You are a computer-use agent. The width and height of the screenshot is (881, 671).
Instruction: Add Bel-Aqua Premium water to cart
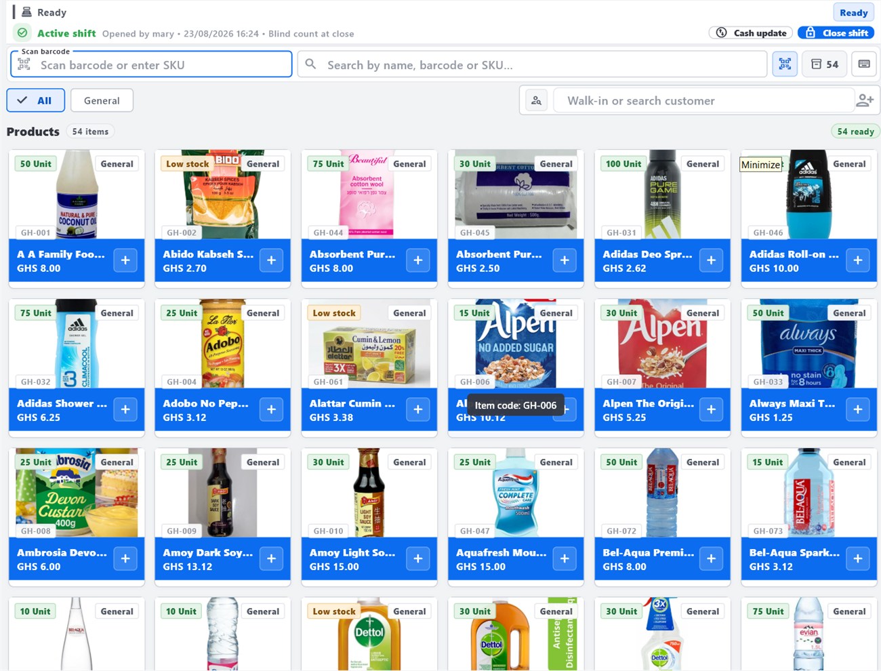711,558
